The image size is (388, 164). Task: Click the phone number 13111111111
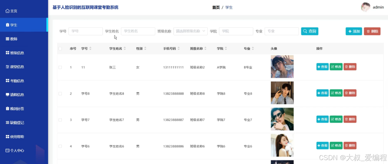173,67
